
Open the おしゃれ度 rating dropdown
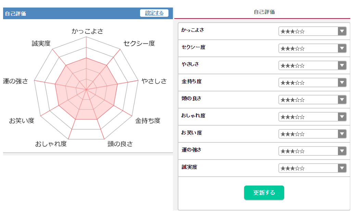click(312, 117)
